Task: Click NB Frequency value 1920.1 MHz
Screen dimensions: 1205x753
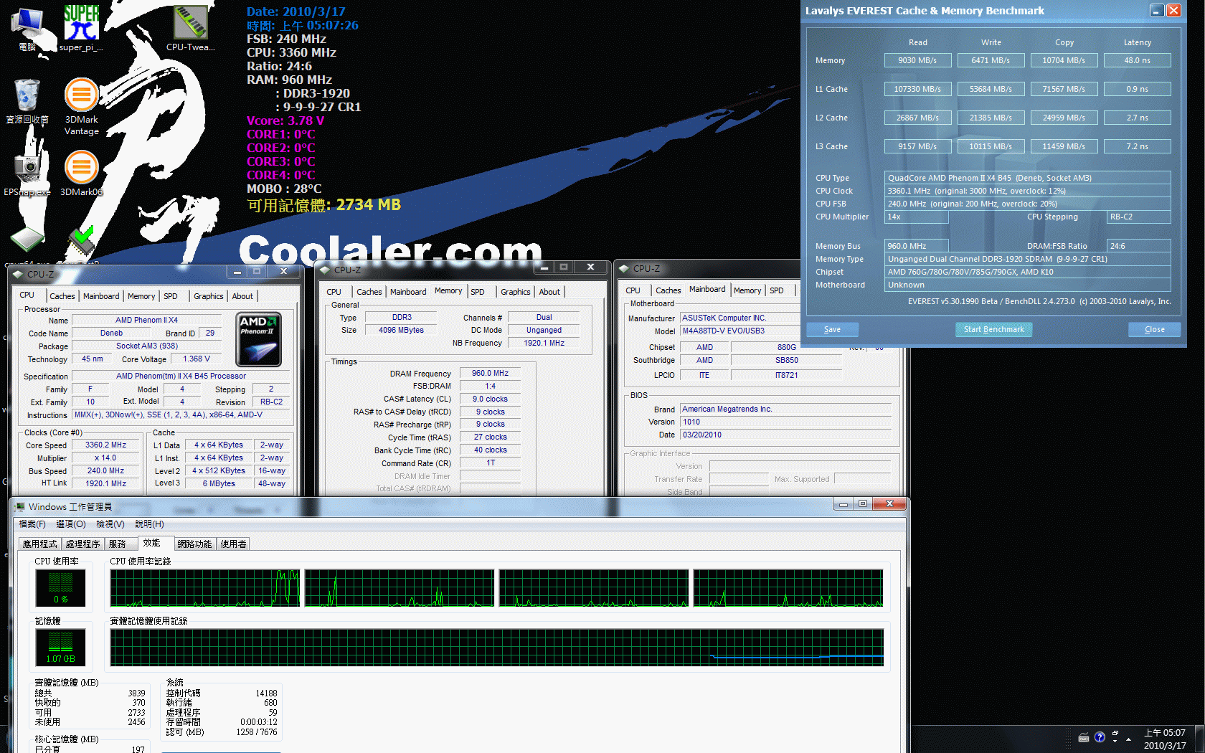Action: click(x=544, y=344)
